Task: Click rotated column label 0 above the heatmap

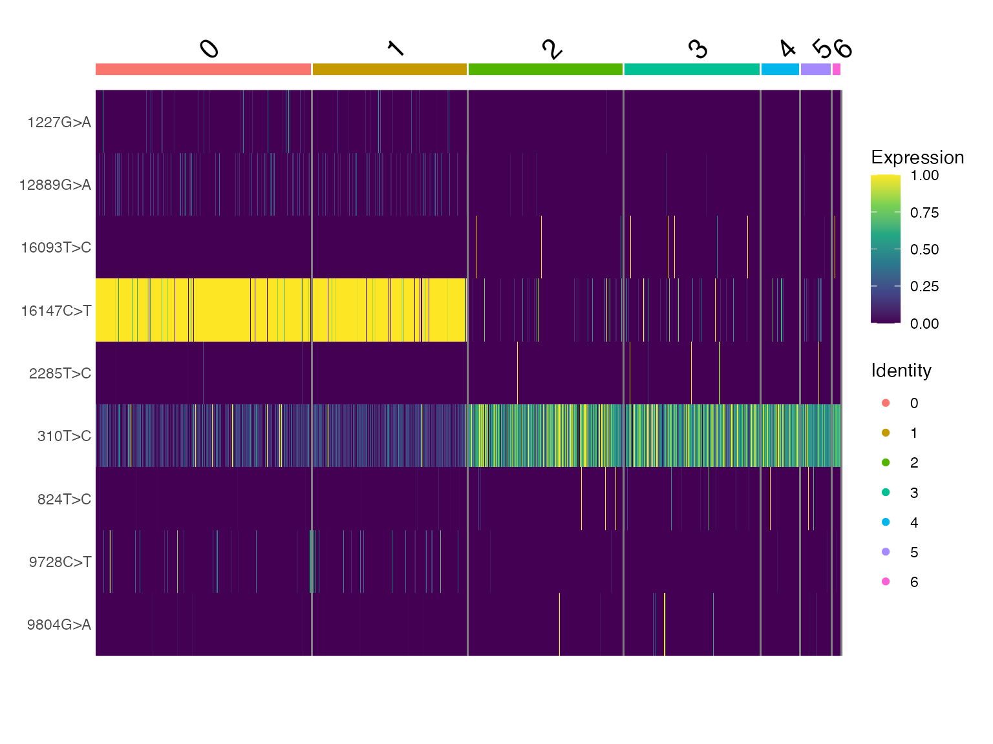Action: (x=209, y=48)
